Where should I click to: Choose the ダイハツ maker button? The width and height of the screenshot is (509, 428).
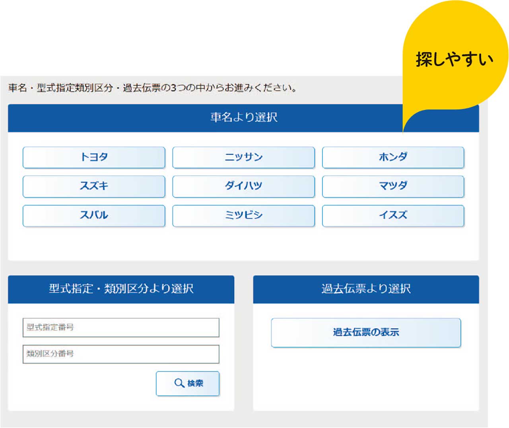pos(243,187)
